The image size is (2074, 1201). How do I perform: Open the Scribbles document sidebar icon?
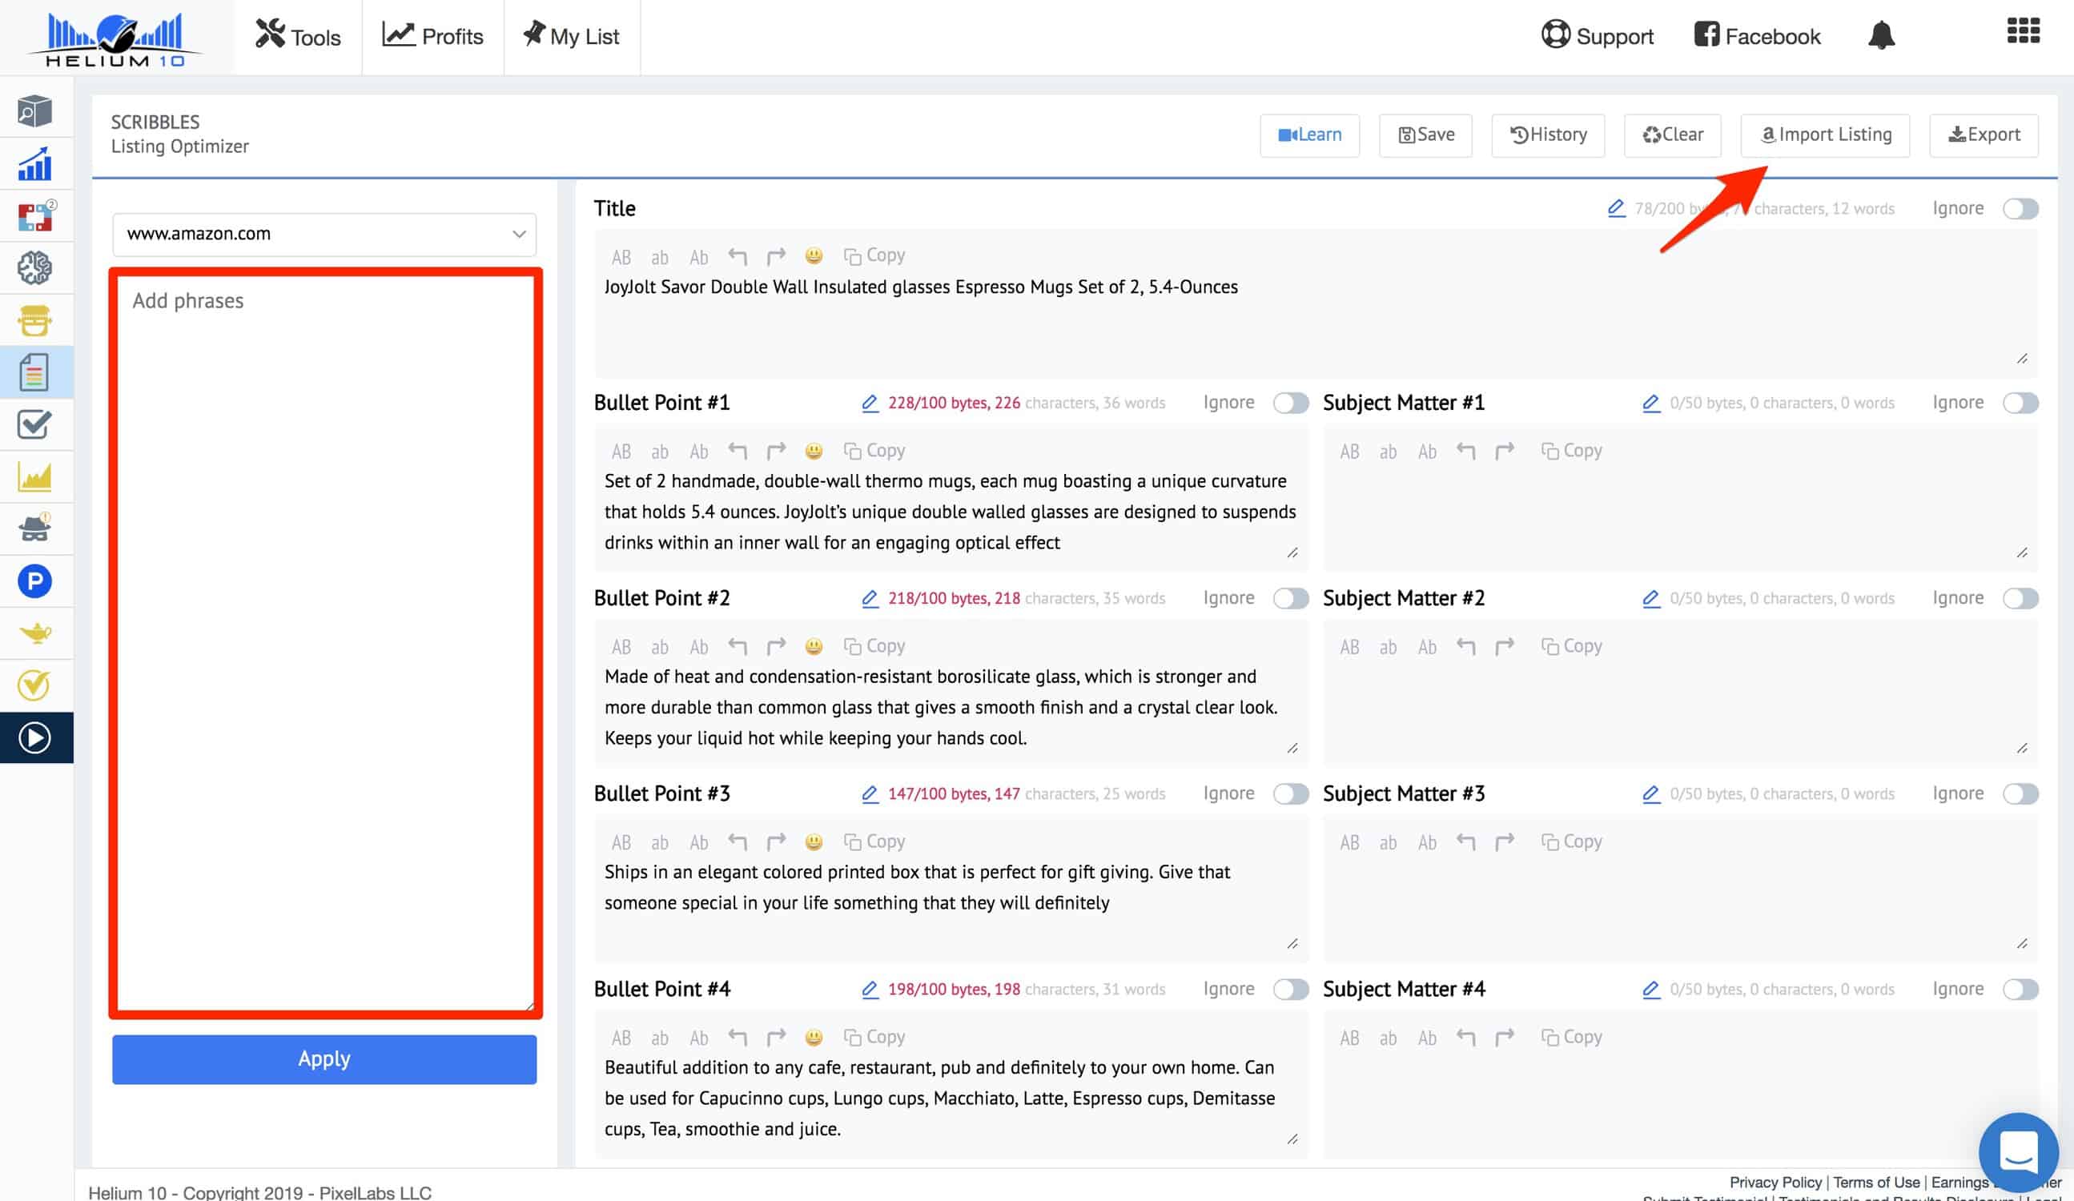(x=34, y=373)
